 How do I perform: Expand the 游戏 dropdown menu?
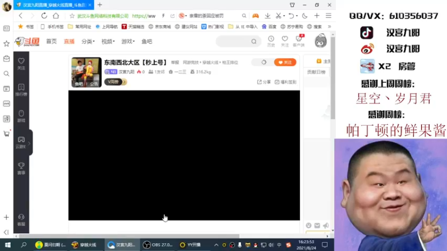pos(128,41)
